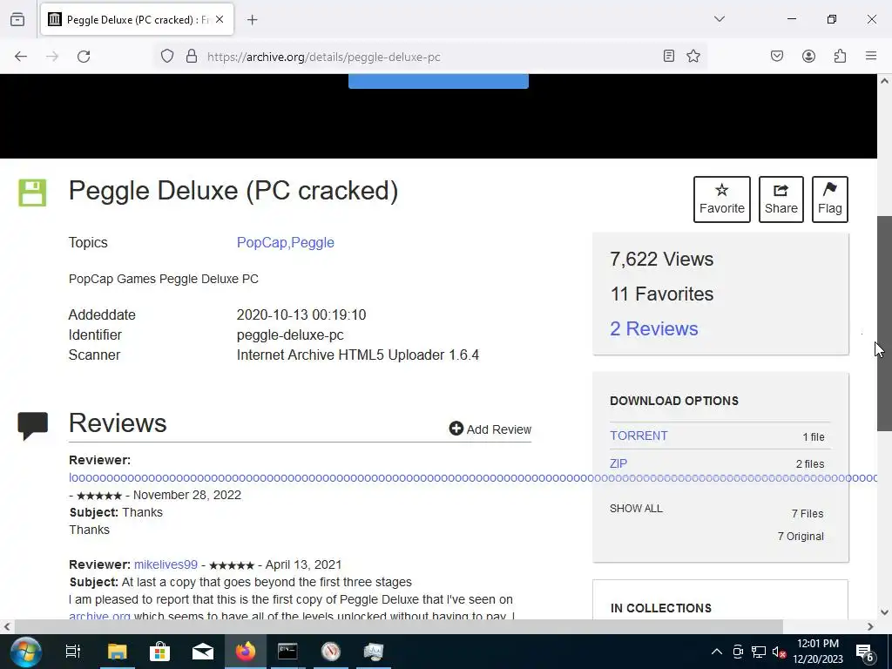This screenshot has height=669, width=892.
Task: Switch to Firefox in the taskbar
Action: click(245, 652)
